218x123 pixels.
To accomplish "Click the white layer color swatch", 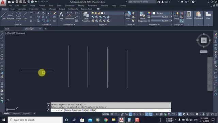I will (102, 13).
